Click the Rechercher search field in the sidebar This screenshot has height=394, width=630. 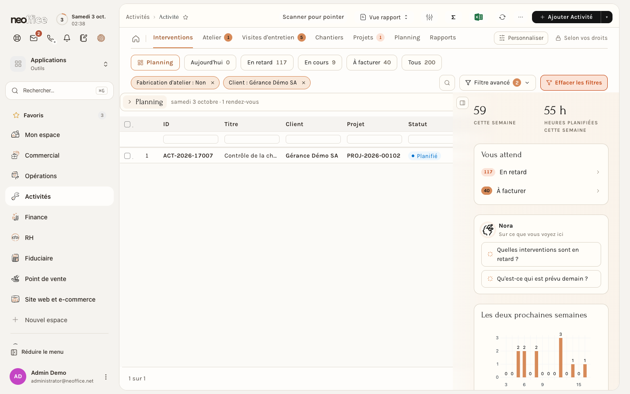point(59,91)
